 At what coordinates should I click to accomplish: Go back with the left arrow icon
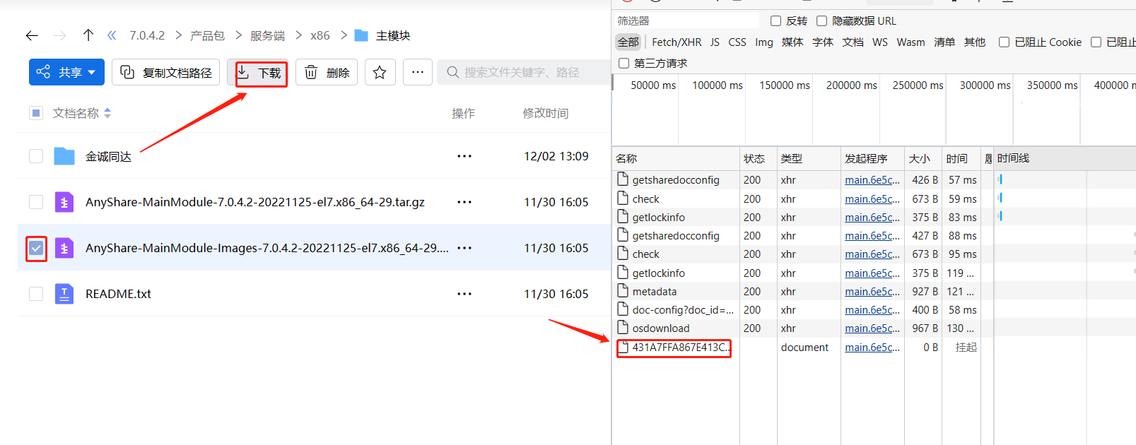click(x=32, y=35)
